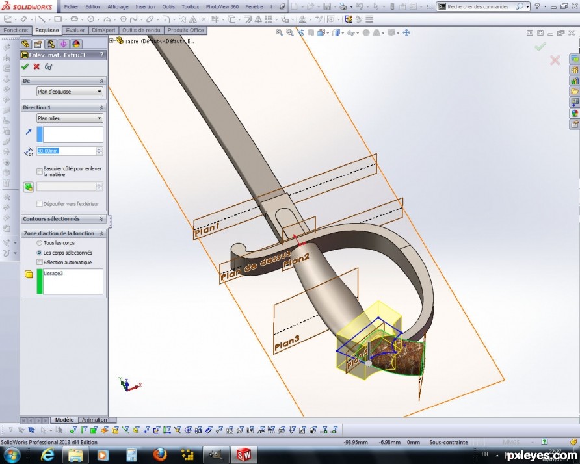Select the Straight Slot sketch tool
Image resolution: width=580 pixels, height=464 pixels.
tap(74, 19)
